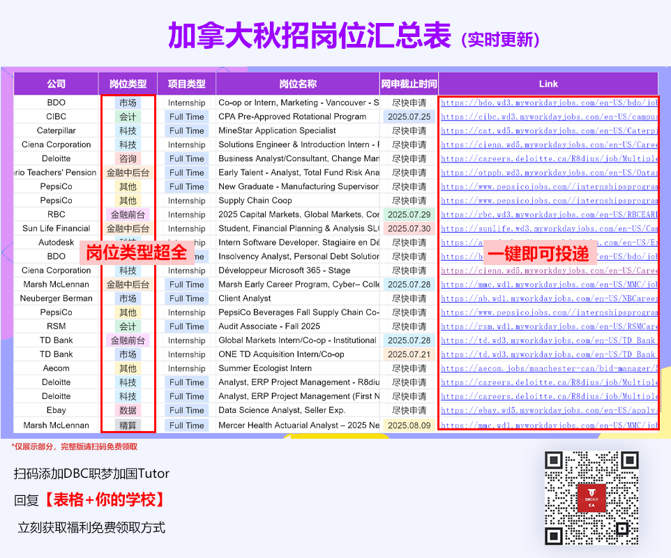Click the Full Time cell in the CIBC row
Screen dimensions: 671x558
(x=186, y=116)
